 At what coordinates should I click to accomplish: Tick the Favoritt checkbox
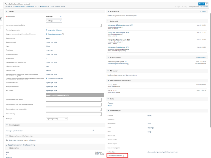pos(108,103)
